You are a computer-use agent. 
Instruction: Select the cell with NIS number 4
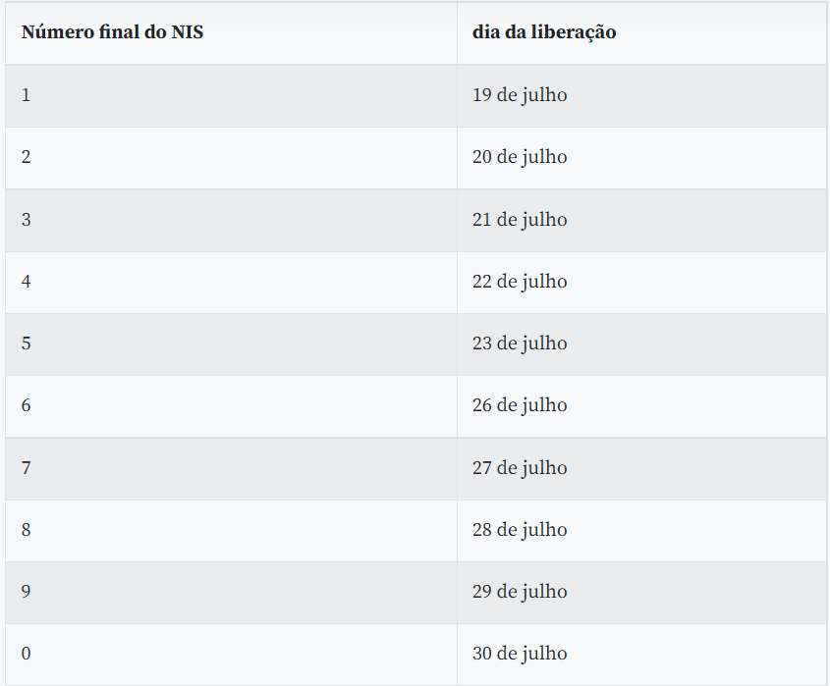pyautogui.click(x=232, y=282)
